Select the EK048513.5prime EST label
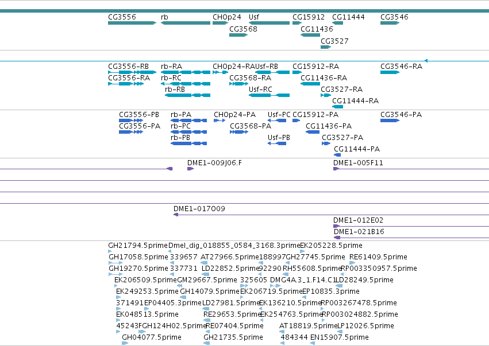 point(147,314)
